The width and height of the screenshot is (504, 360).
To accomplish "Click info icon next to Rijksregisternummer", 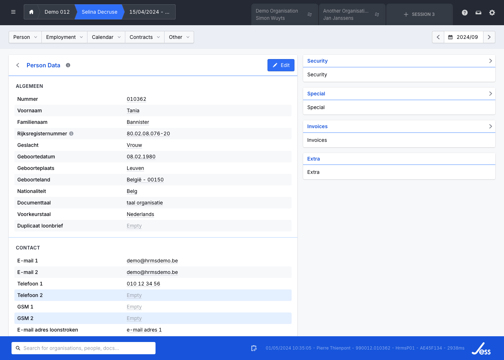I will pyautogui.click(x=71, y=134).
